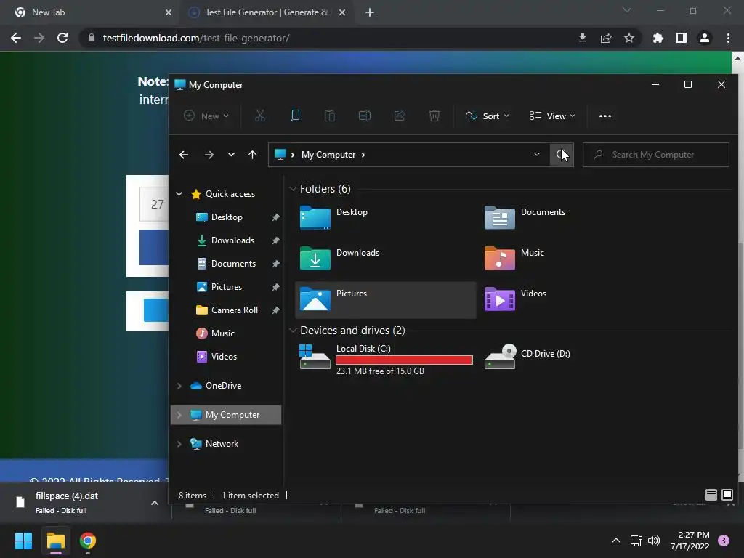
Task: Expand fillspace (4).dat download options arrow
Action: tap(154, 503)
